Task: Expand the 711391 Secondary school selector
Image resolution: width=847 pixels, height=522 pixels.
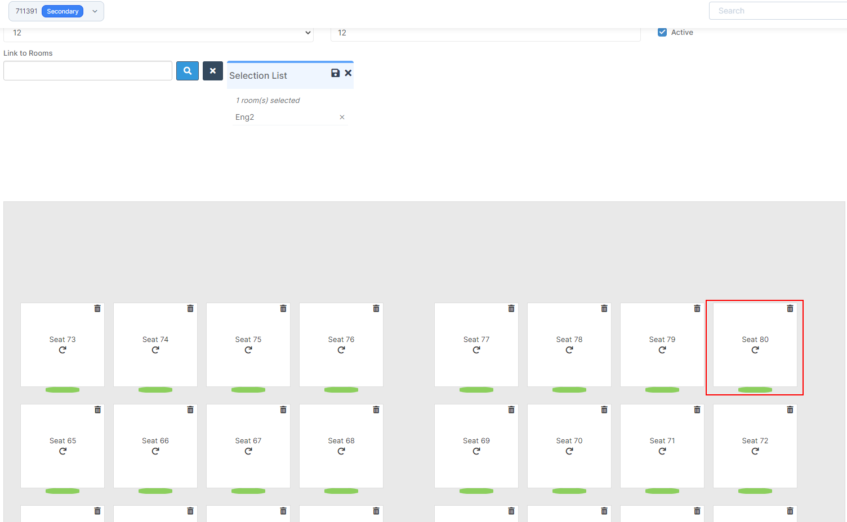Action: (x=95, y=11)
